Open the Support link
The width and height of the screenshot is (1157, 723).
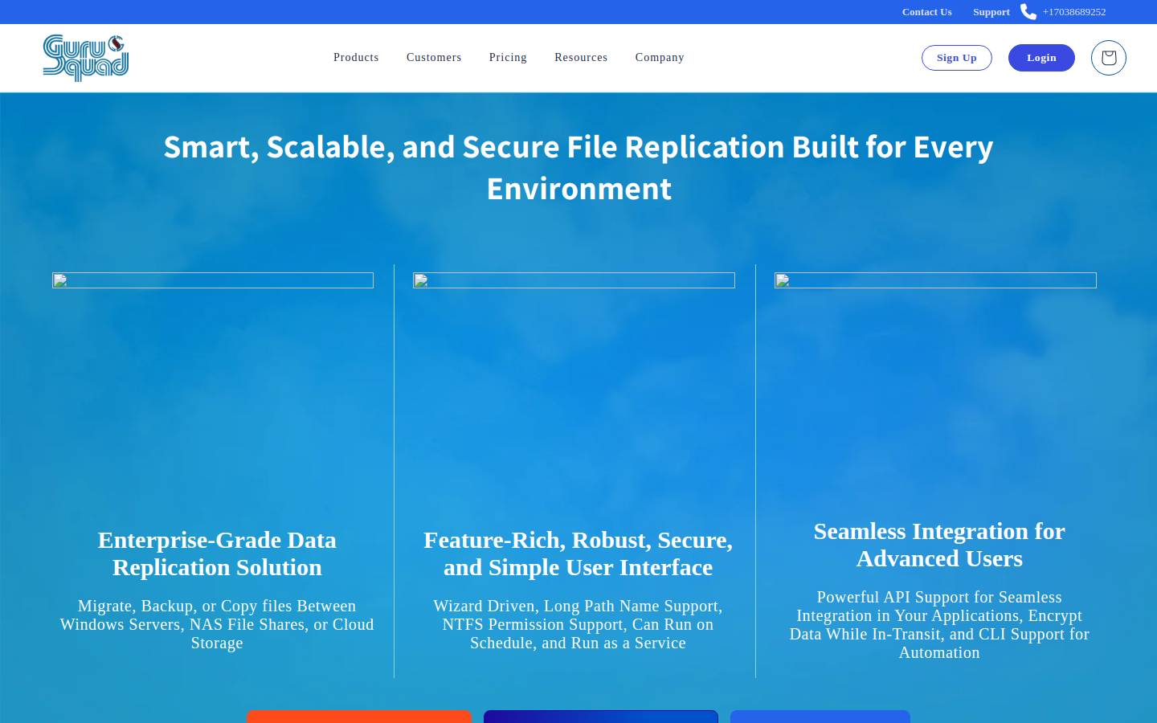tap(991, 12)
